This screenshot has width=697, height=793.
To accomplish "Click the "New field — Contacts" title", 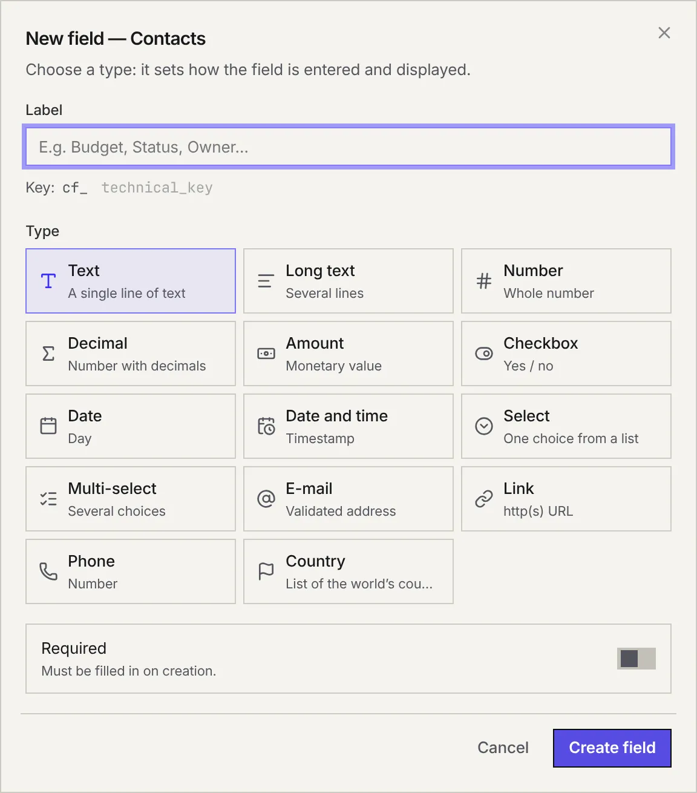I will (x=116, y=39).
